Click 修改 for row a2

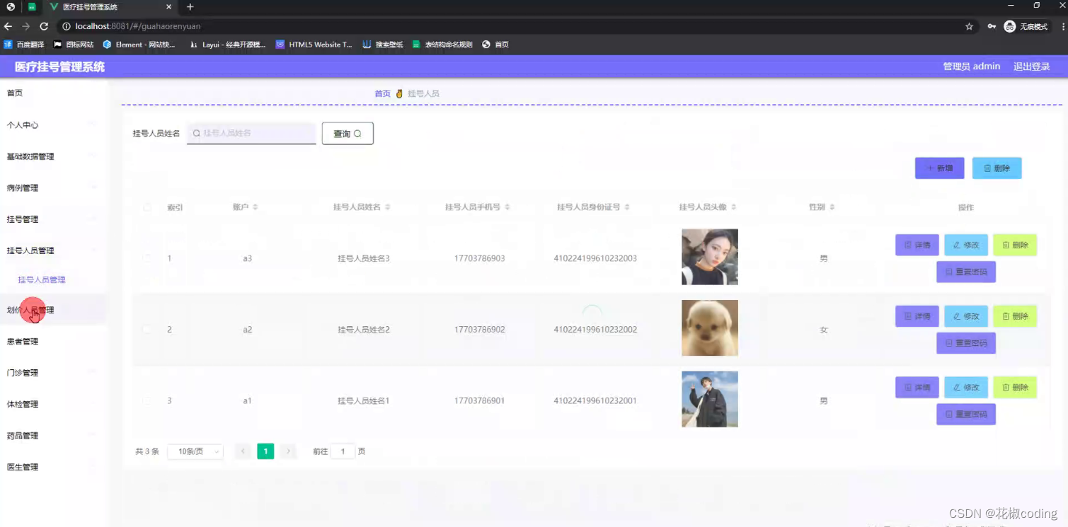(965, 316)
